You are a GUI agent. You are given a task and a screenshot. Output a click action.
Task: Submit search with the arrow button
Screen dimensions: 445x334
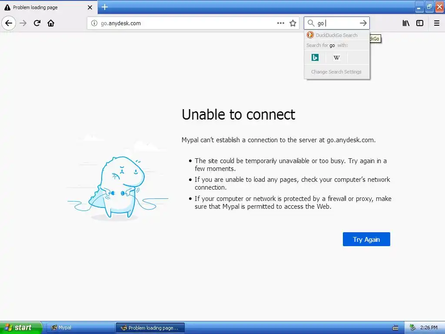363,23
